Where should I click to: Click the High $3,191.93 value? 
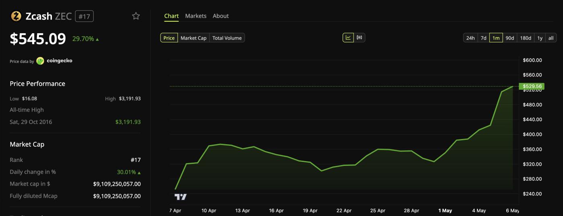click(130, 99)
